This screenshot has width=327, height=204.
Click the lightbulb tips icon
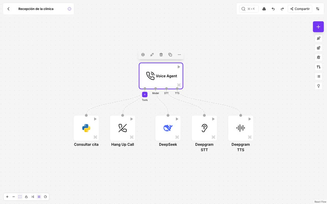tap(319, 86)
